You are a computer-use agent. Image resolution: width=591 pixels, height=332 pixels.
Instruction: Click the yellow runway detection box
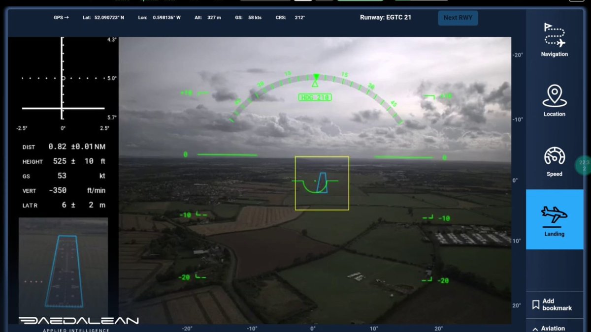coord(322,183)
